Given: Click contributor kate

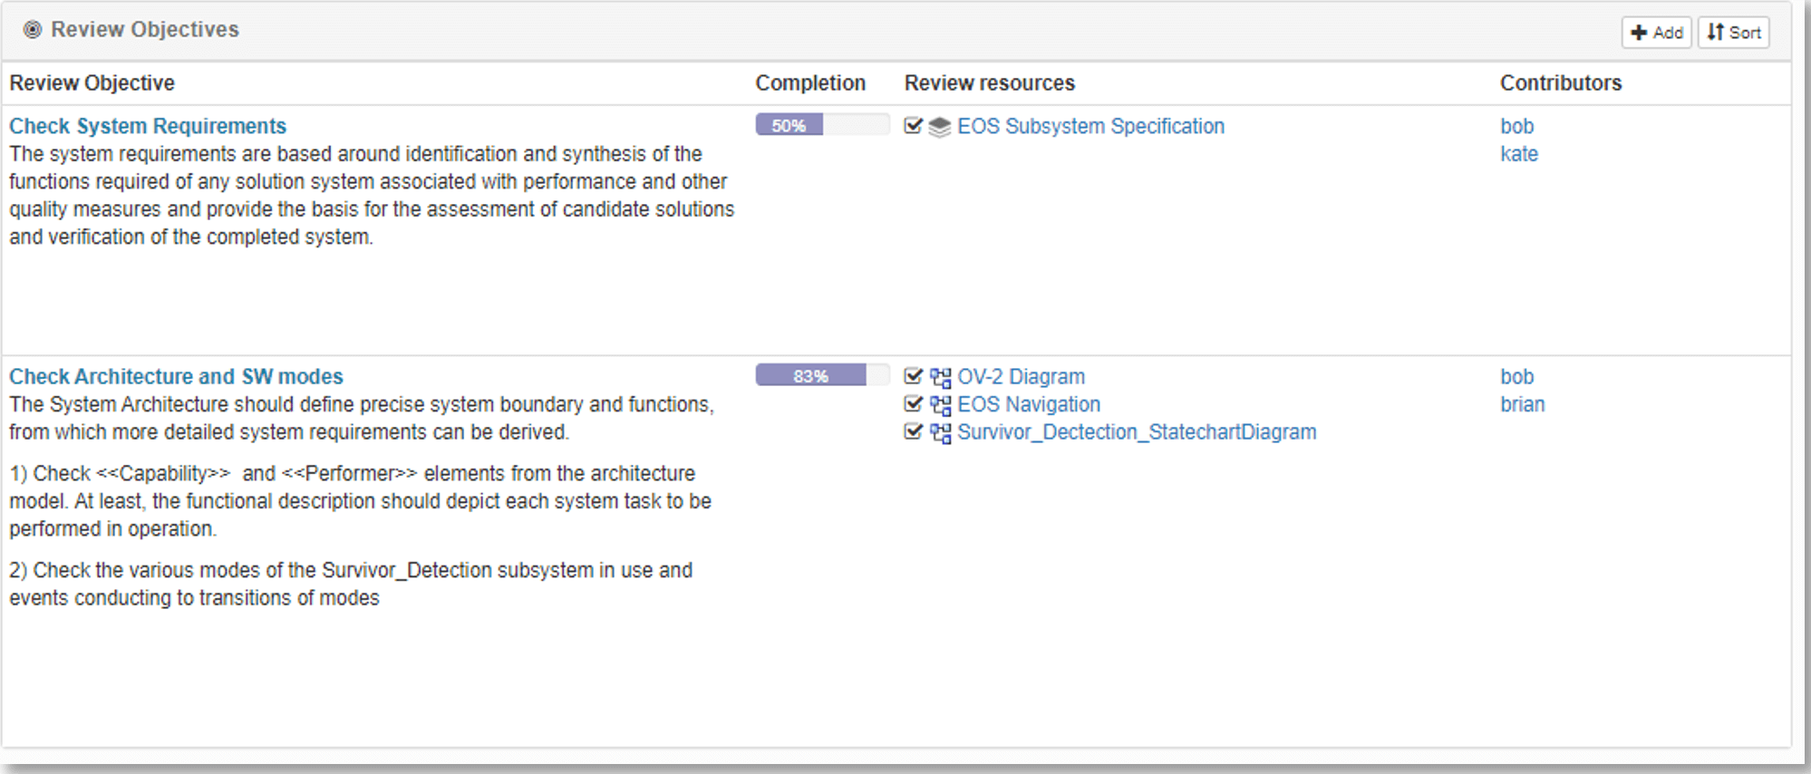Looking at the screenshot, I should click(1518, 154).
